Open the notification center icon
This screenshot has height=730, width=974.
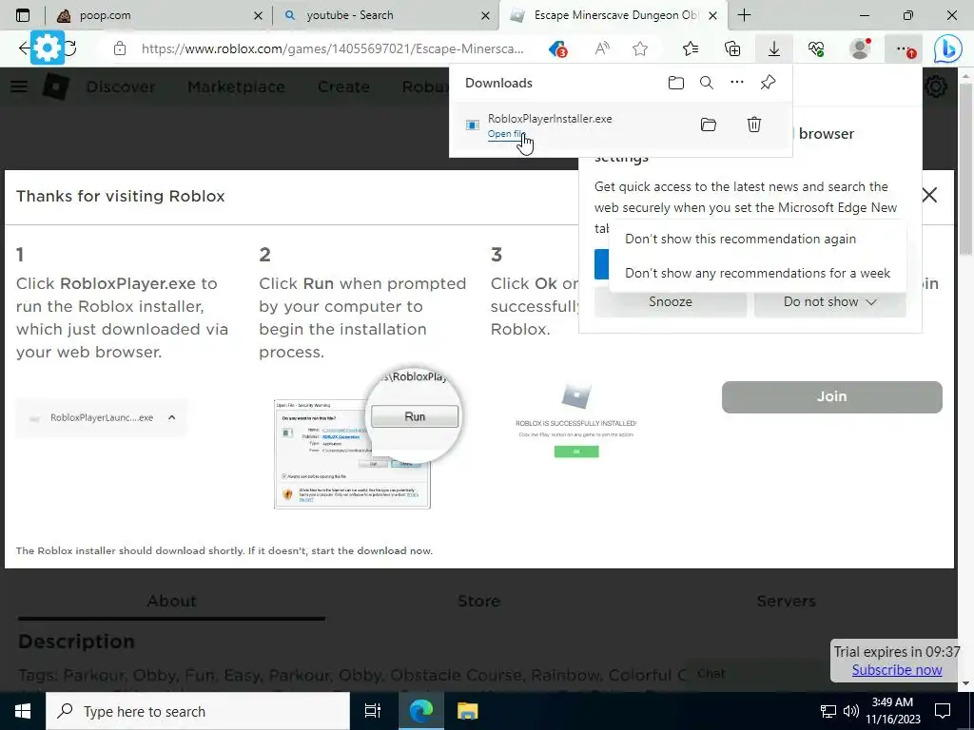click(x=943, y=711)
